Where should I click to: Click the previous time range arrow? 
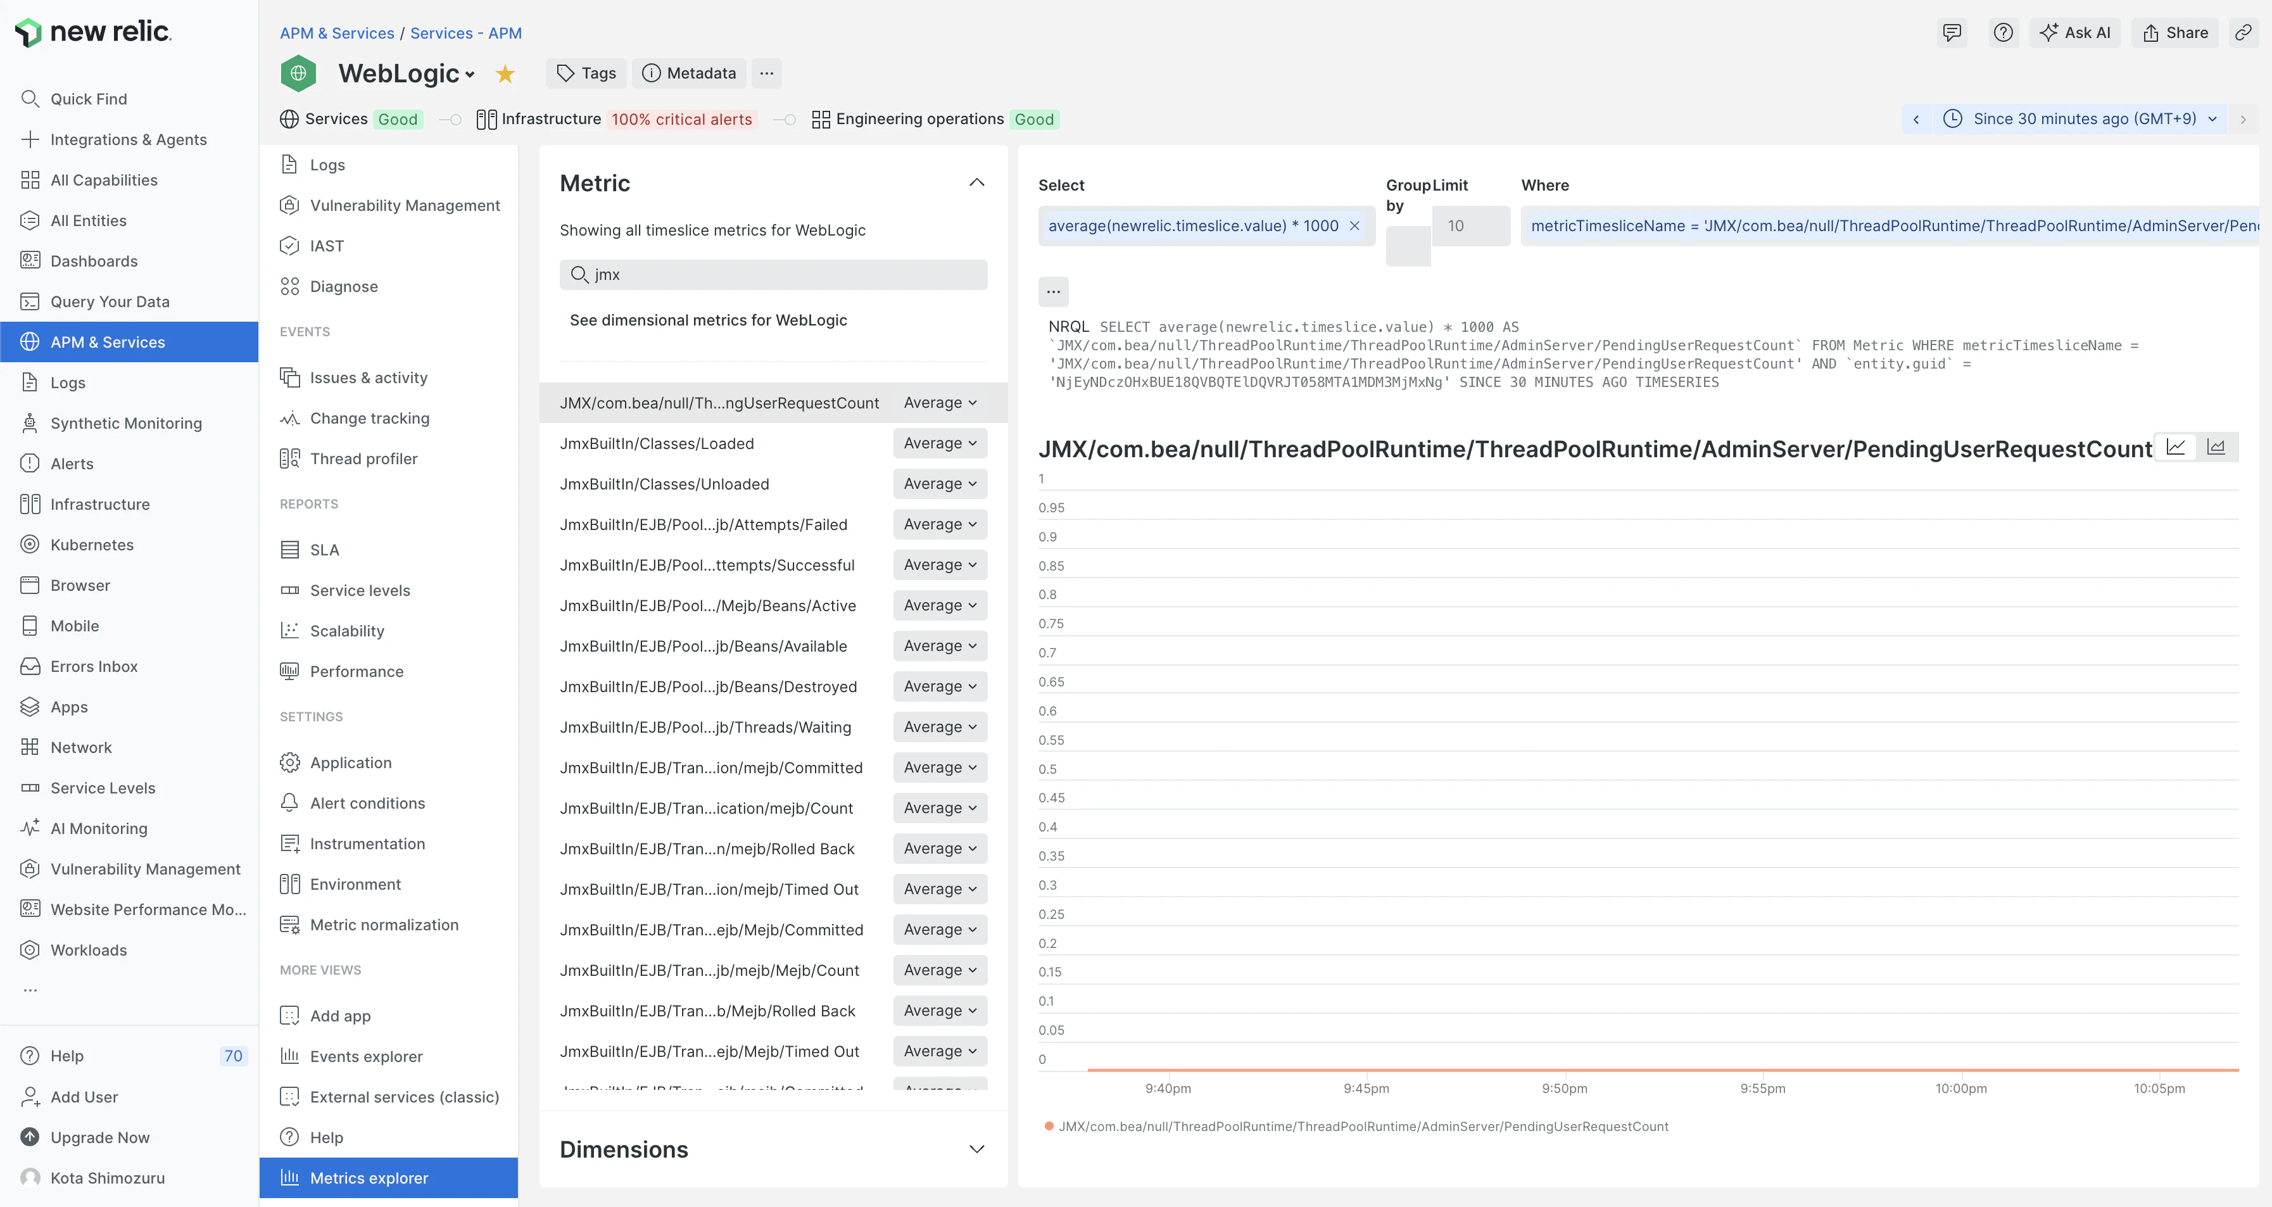(1915, 119)
